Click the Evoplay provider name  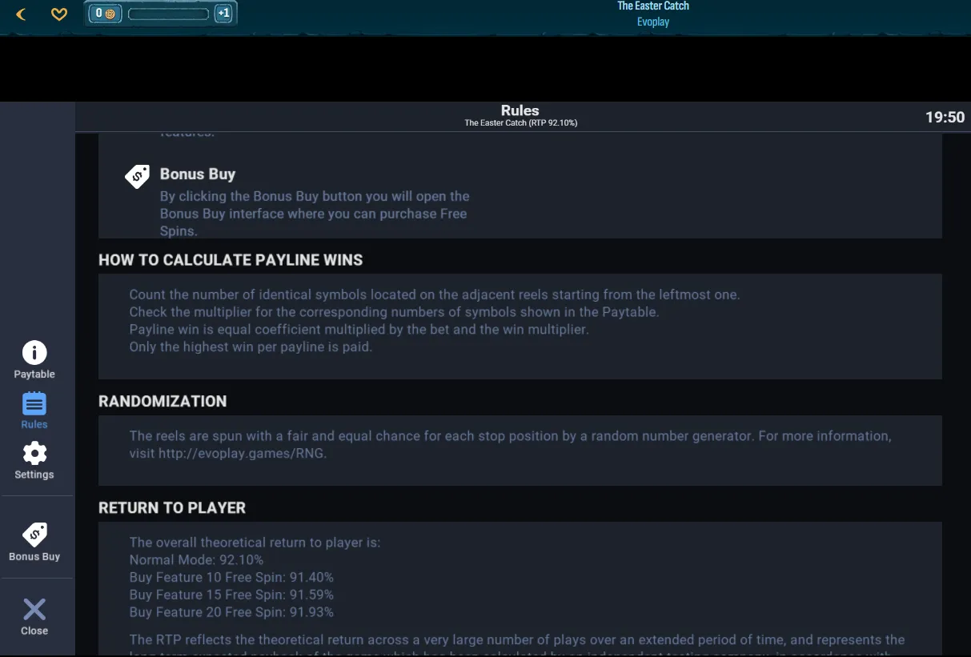[x=653, y=22]
